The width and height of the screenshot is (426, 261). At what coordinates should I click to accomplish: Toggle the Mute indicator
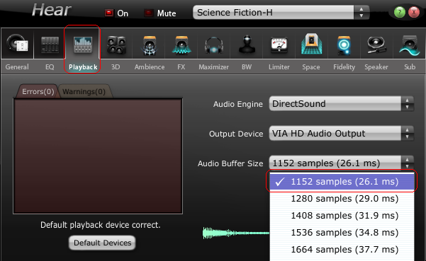point(149,13)
